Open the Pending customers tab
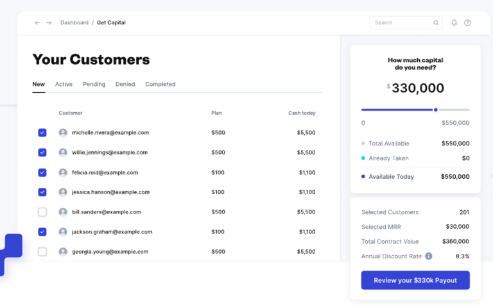Image resolution: width=493 pixels, height=307 pixels. pos(94,84)
